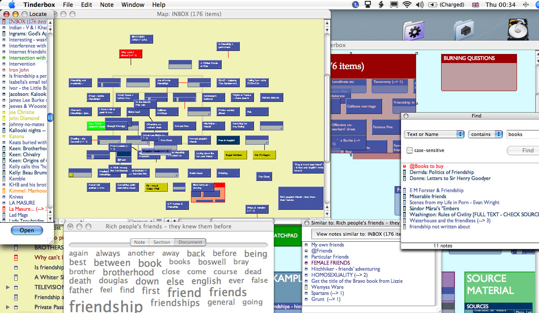539x313 pixels.
Task: Click the note icon beside 'My own friends'
Action: [307, 245]
